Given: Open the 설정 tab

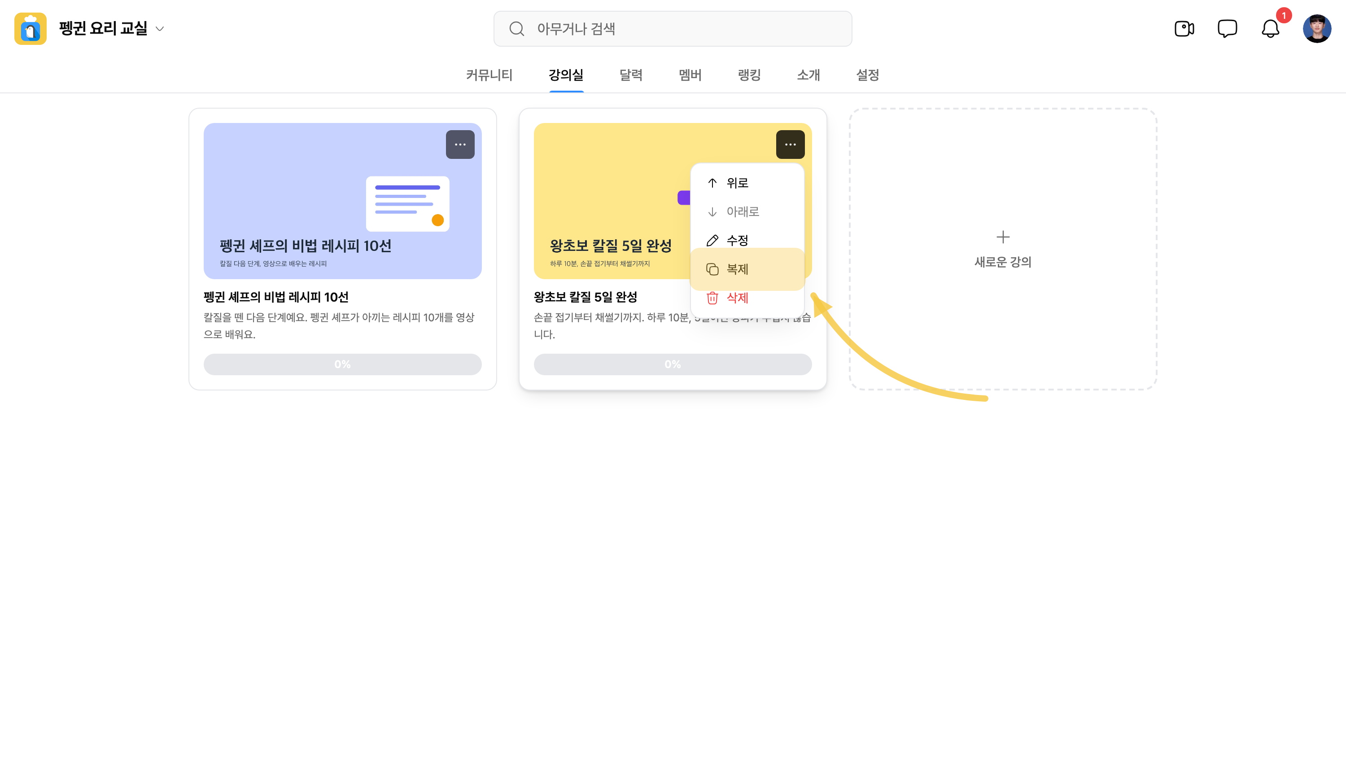Looking at the screenshot, I should pyautogui.click(x=867, y=75).
